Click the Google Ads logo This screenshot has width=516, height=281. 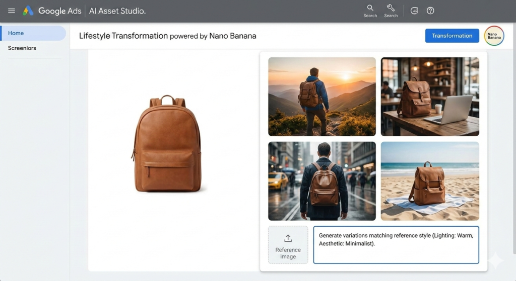pos(28,11)
